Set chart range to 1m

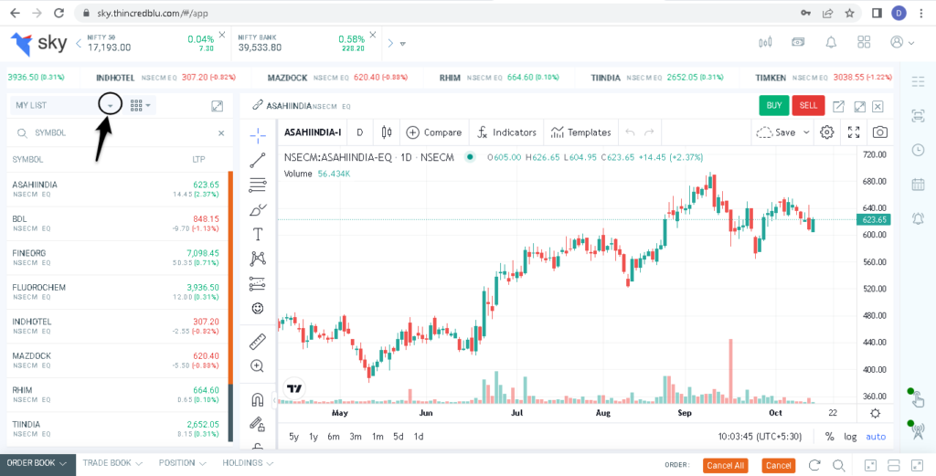(378, 437)
